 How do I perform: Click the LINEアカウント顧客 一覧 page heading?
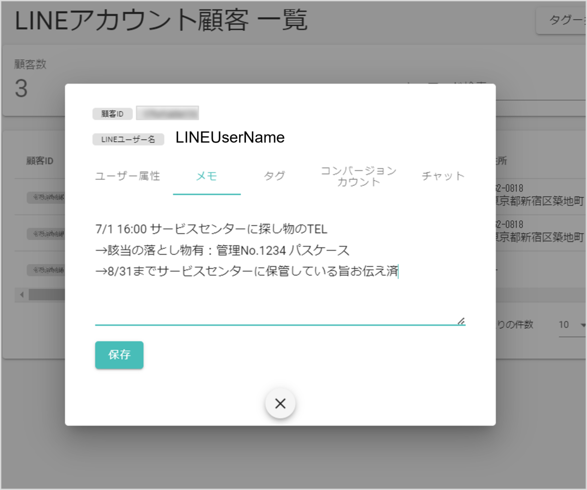click(x=161, y=21)
